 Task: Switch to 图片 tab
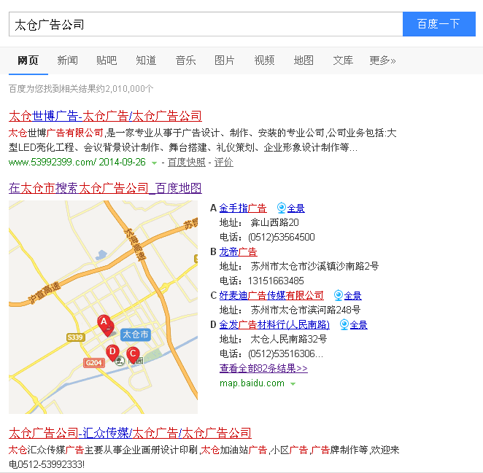(x=225, y=60)
